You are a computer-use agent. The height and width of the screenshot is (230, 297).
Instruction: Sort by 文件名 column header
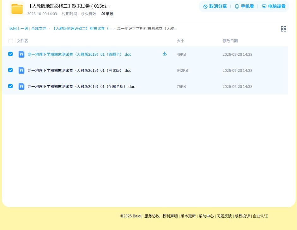(x=22, y=41)
